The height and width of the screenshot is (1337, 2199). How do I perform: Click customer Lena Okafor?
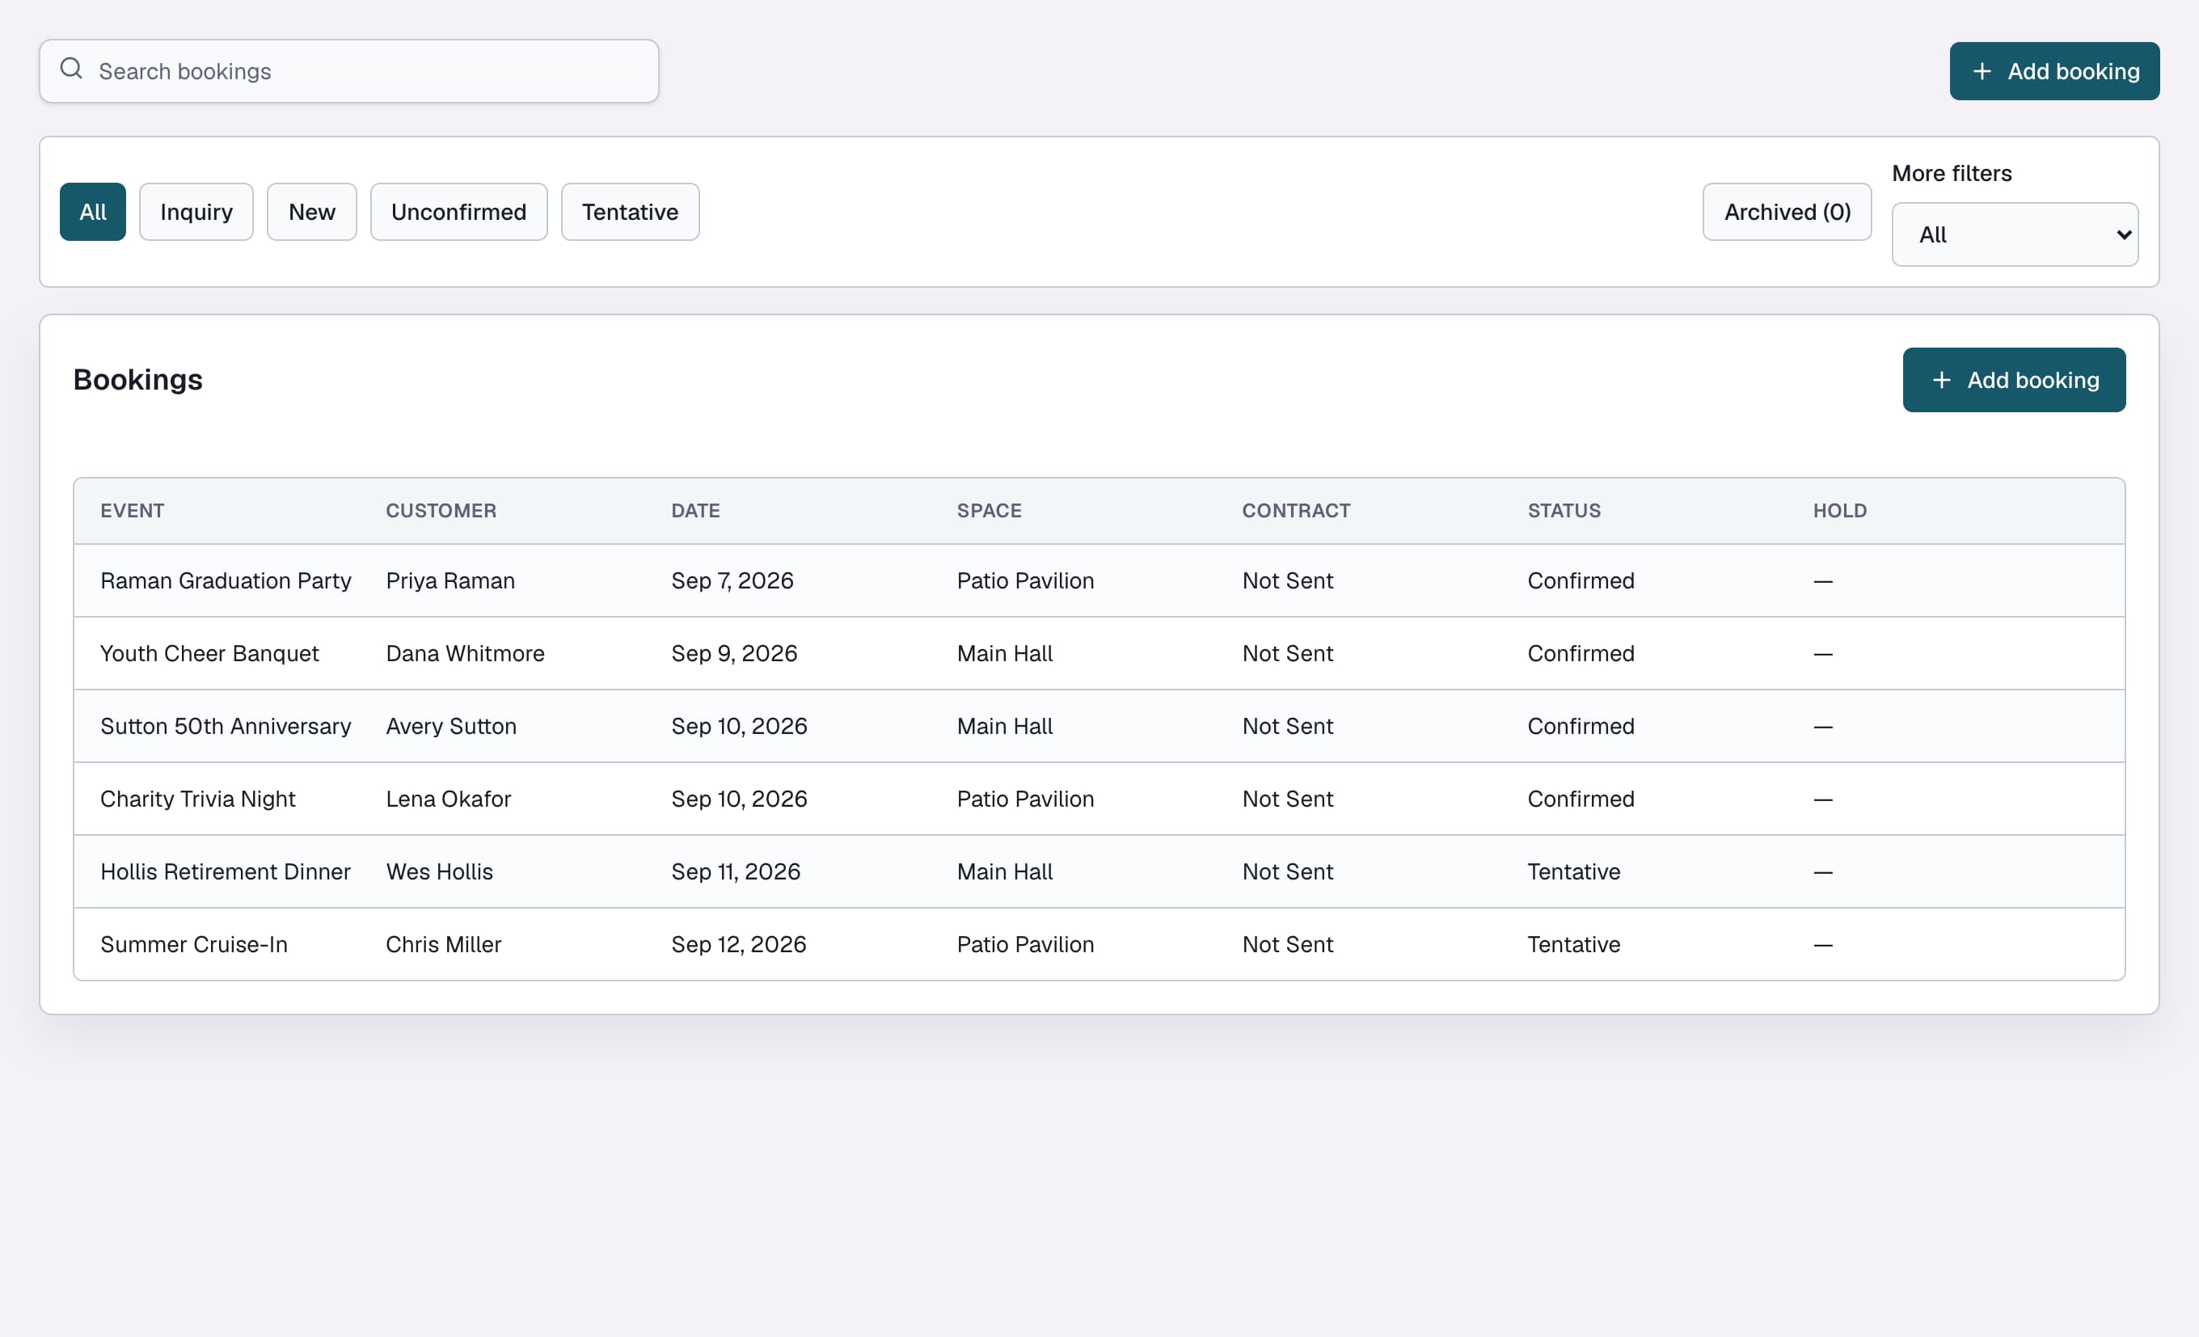tap(448, 799)
